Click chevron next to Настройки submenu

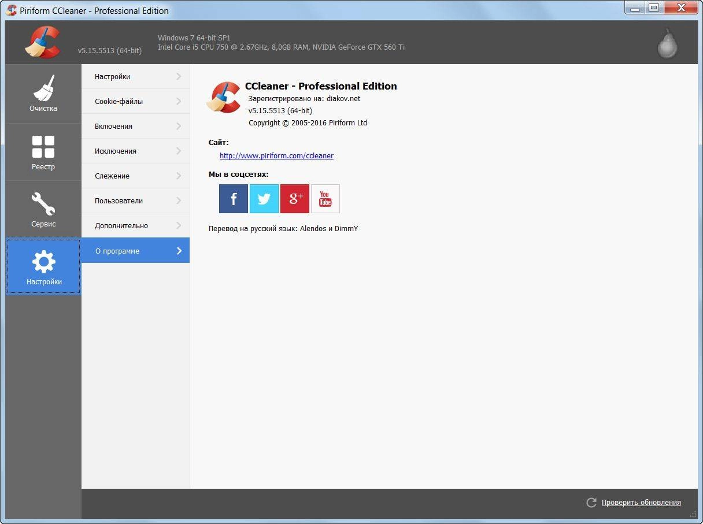point(179,76)
